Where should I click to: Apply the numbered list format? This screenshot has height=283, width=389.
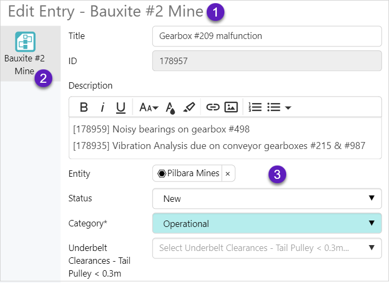(255, 107)
